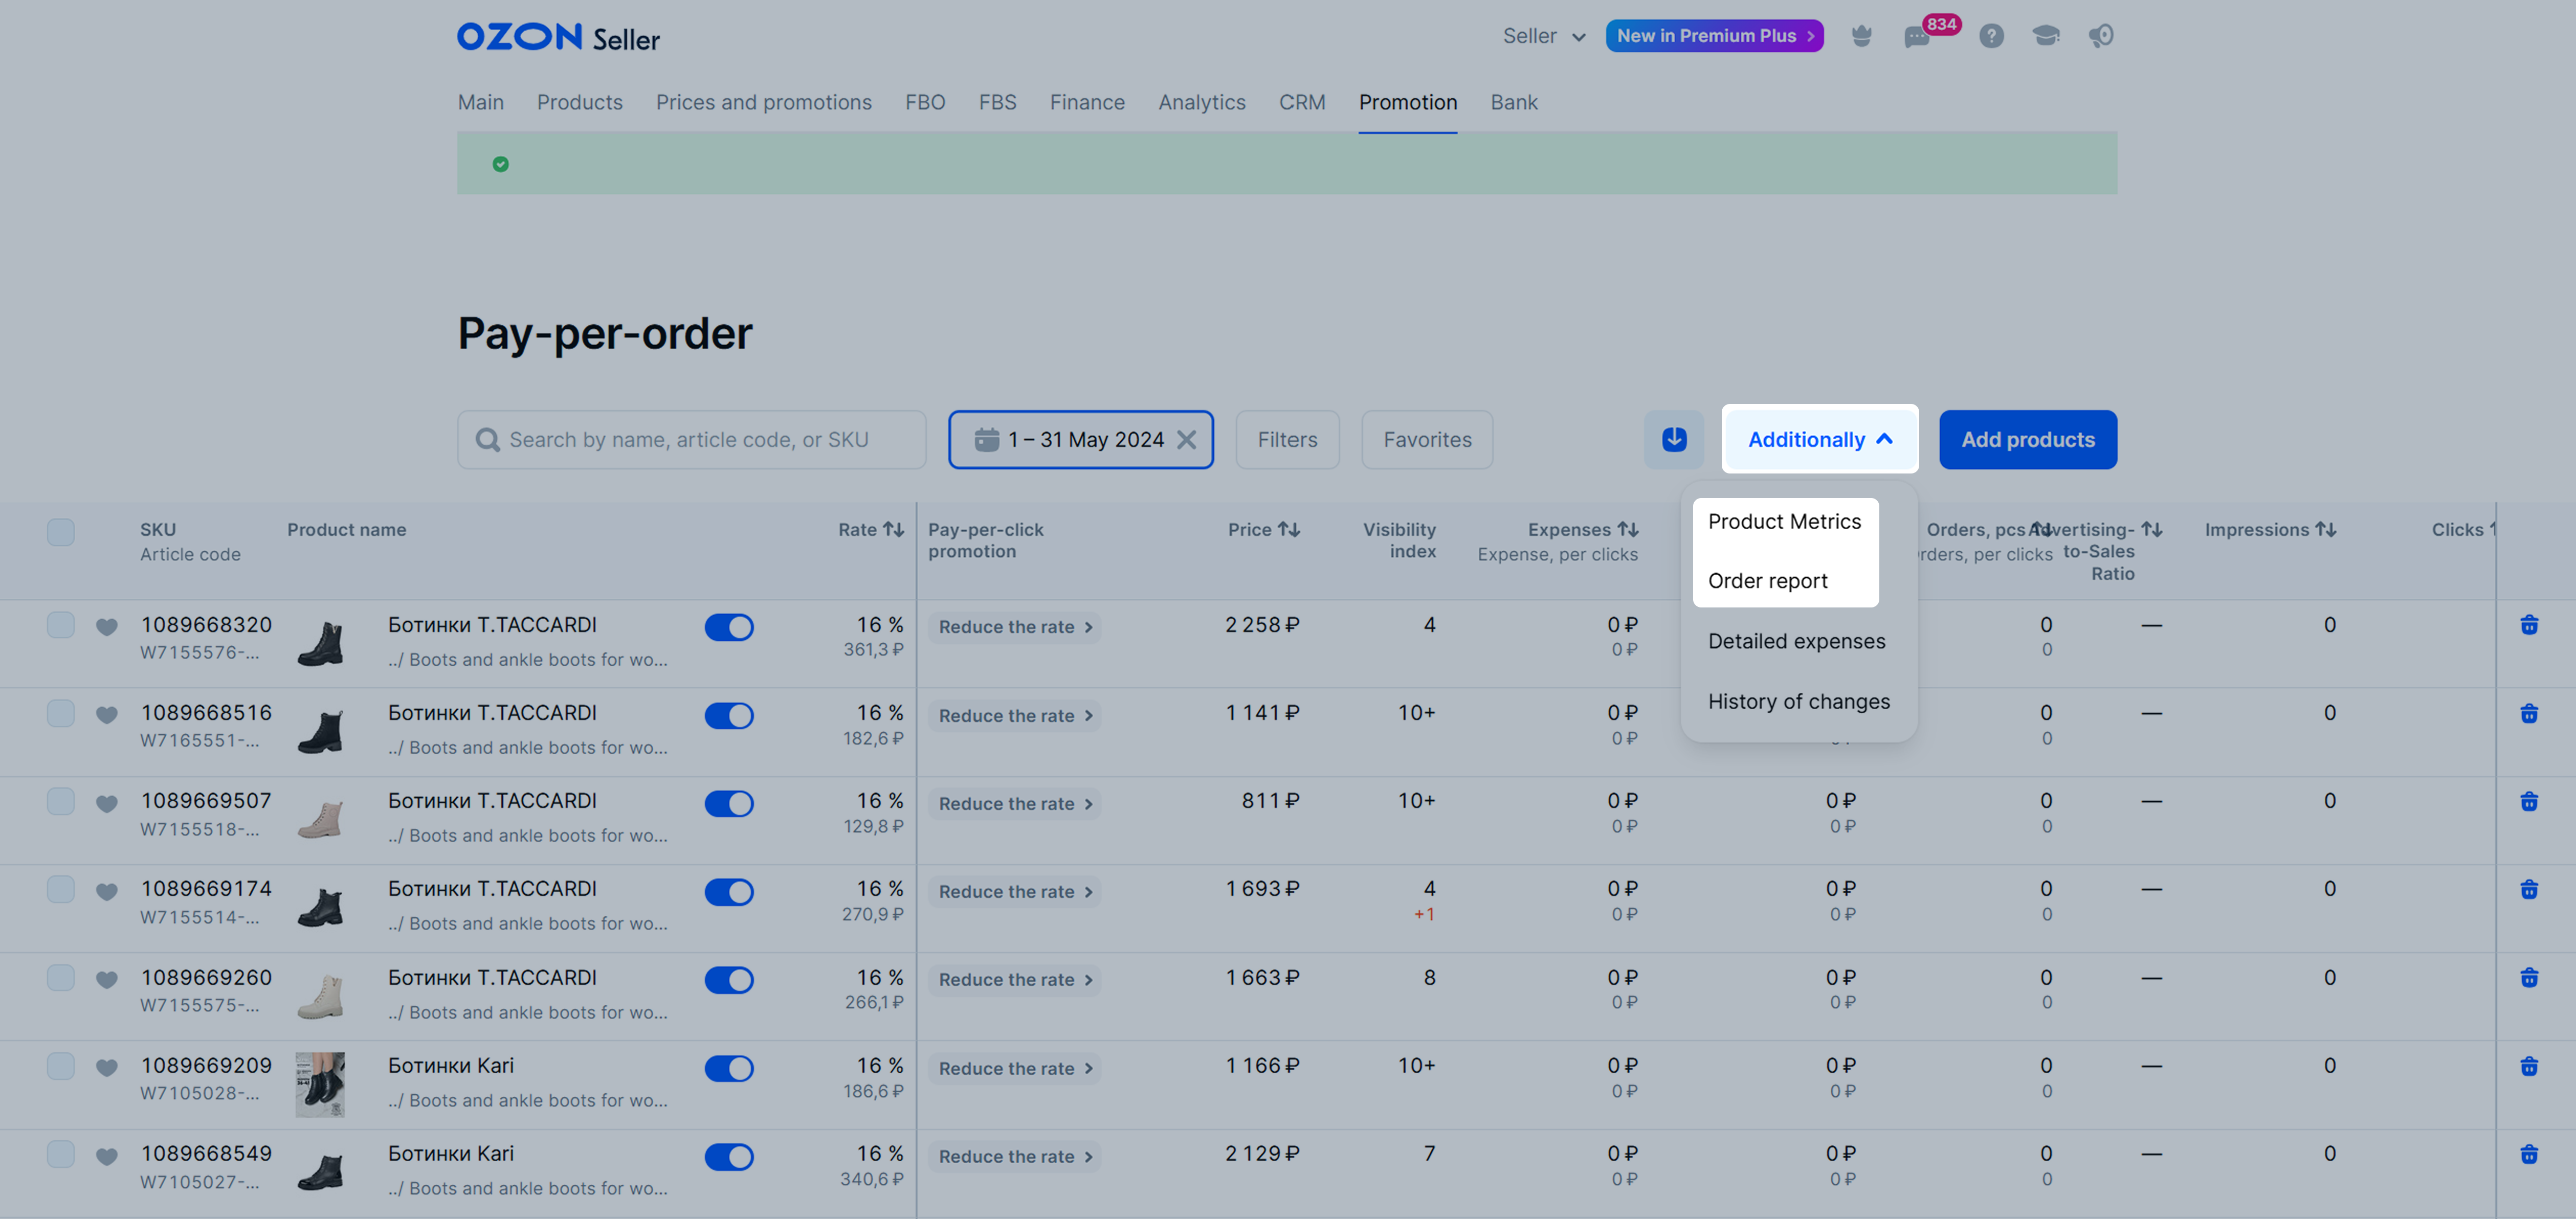The height and width of the screenshot is (1219, 2576).
Task: Go to the Prices and promotions tab
Action: click(x=763, y=102)
